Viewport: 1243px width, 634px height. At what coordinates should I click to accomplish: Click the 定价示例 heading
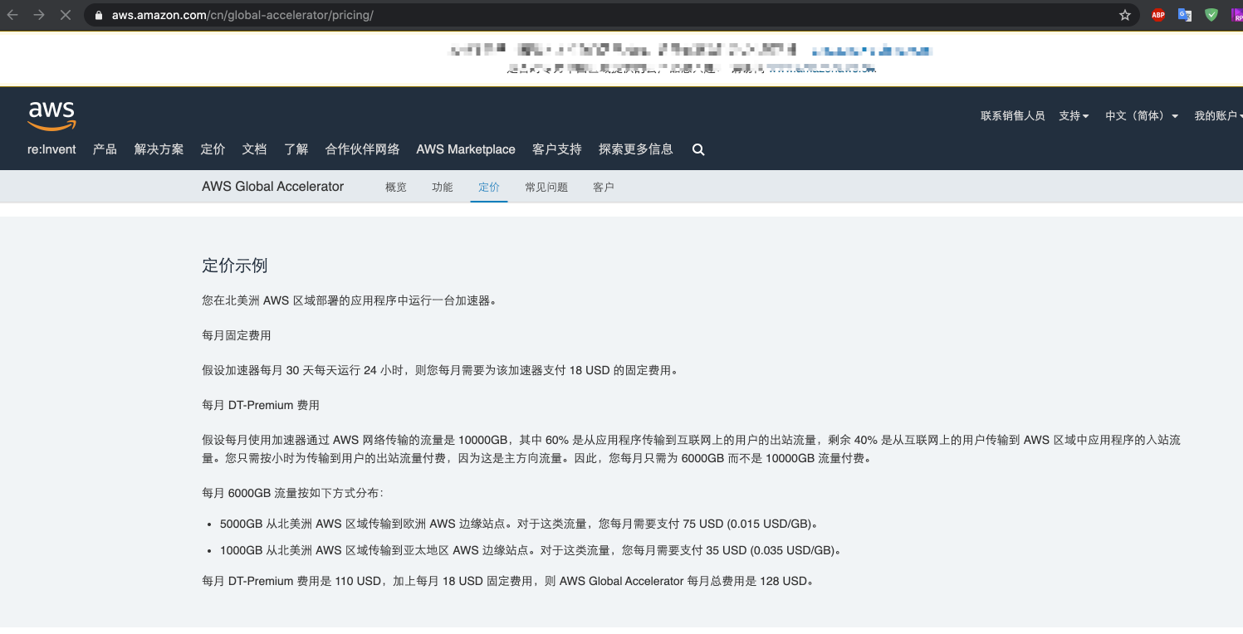point(235,266)
